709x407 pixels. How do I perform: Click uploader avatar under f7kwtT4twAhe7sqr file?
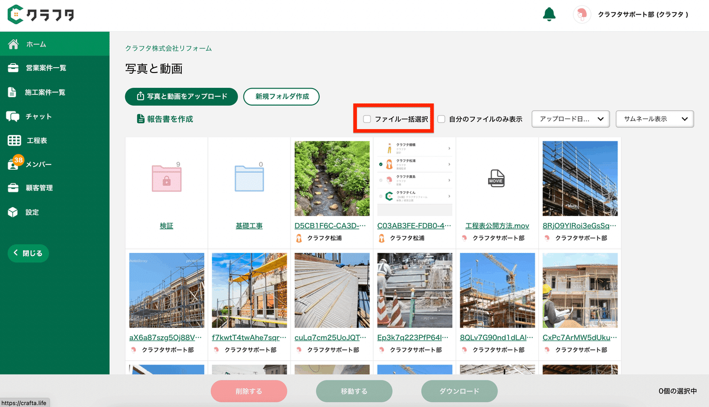click(x=216, y=350)
